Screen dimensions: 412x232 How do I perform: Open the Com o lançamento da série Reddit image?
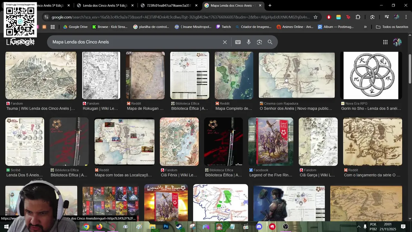click(372, 142)
